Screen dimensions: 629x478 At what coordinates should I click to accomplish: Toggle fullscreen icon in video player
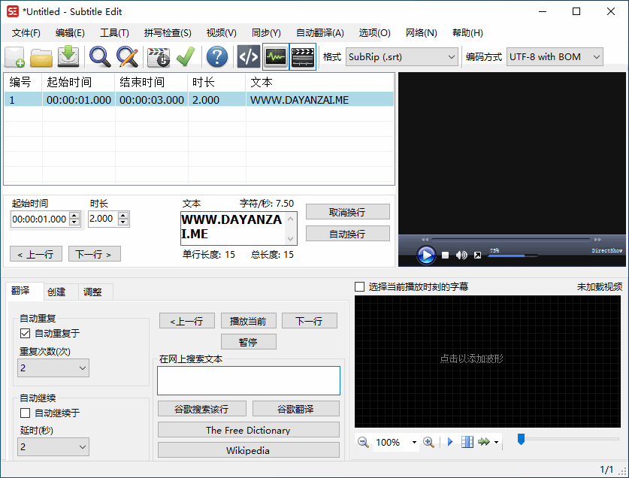(x=477, y=256)
